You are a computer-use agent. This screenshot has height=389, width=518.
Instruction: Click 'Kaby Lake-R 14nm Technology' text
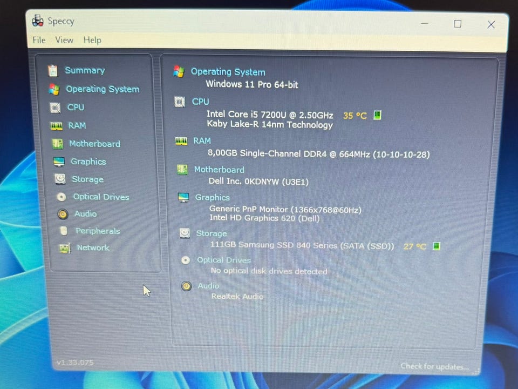(270, 124)
